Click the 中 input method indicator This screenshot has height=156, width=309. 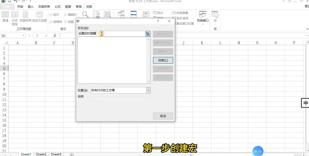tap(306, 103)
